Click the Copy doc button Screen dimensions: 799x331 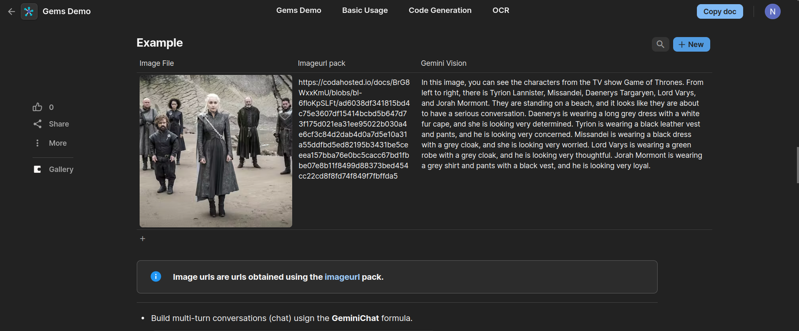point(719,12)
